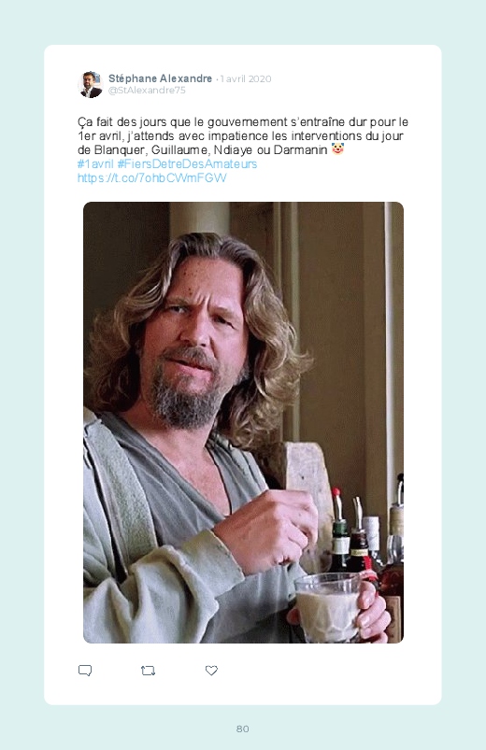Click the word Darmanin in the tweet

300,150
